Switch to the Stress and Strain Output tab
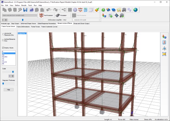This screenshot has width=170, height=121. pos(82,24)
